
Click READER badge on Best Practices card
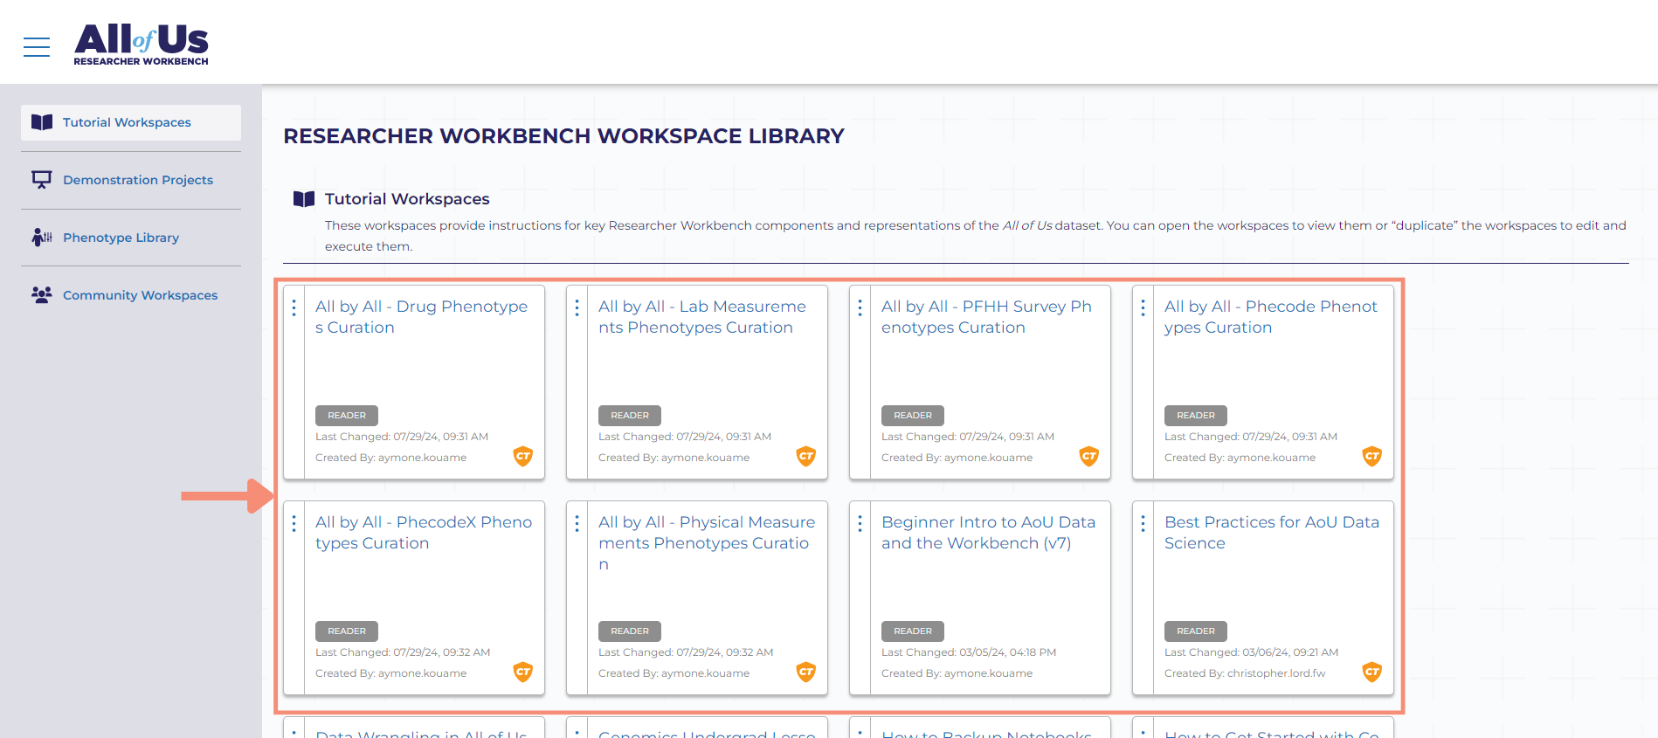(1196, 631)
